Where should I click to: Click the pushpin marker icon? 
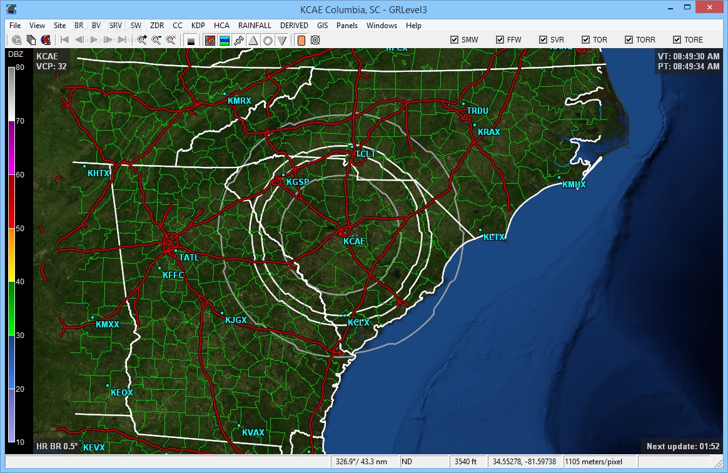(239, 40)
